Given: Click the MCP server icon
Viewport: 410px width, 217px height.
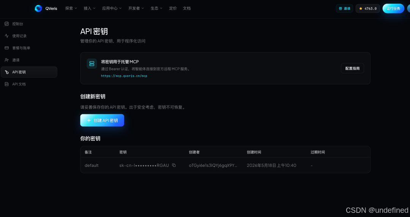Looking at the screenshot, I should point(92,63).
